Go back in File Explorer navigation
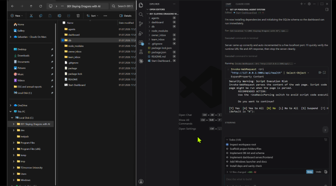 (x=13, y=6)
